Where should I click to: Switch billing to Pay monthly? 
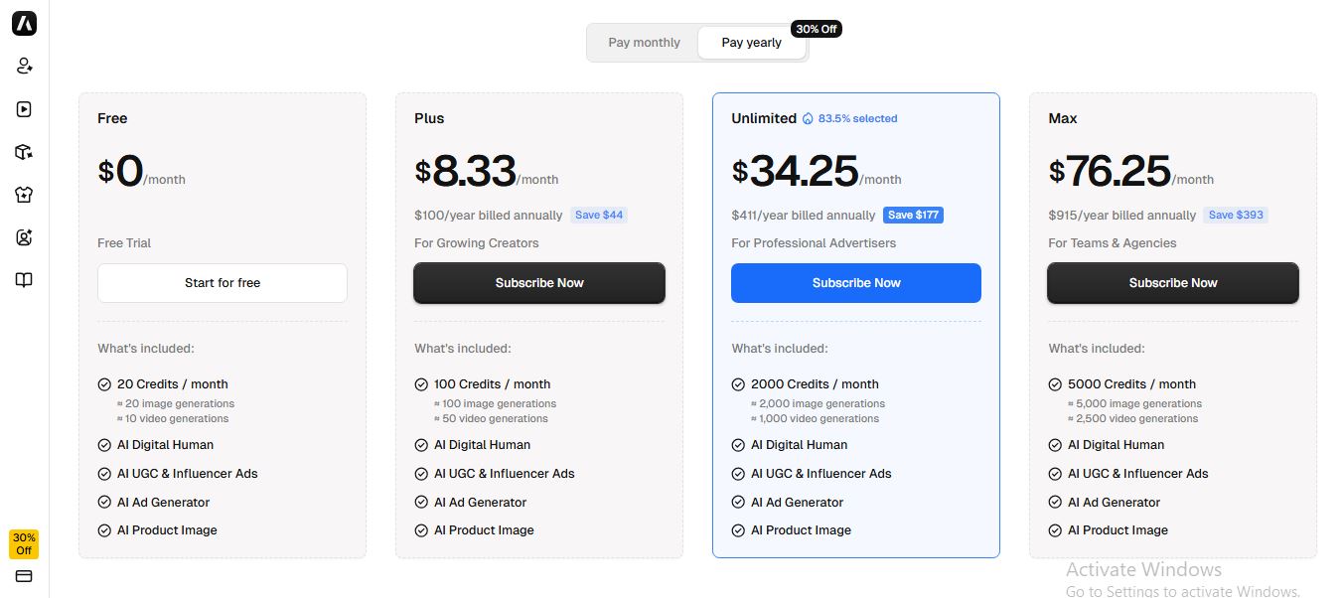pos(644,43)
